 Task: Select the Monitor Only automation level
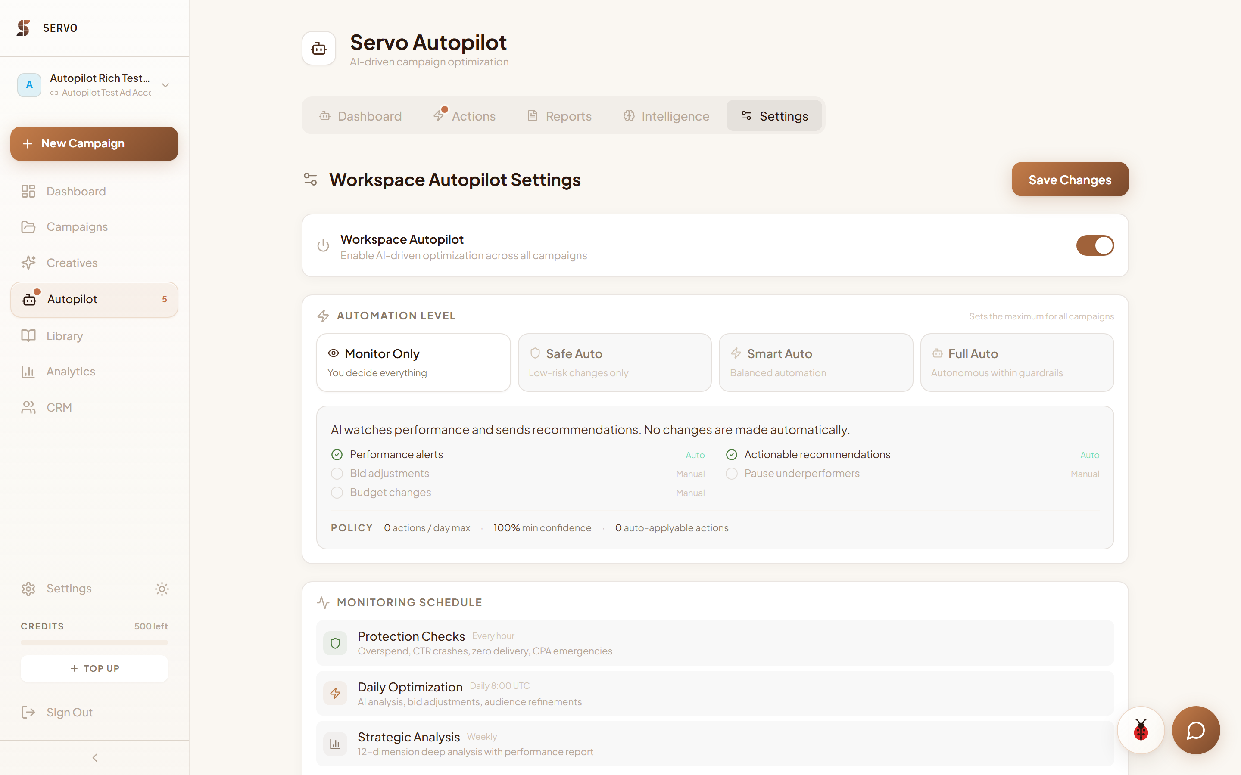click(413, 363)
